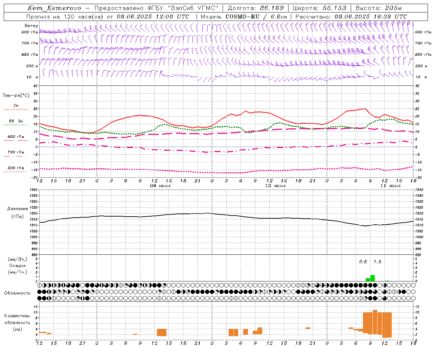Click the '(гПа)' unit under Давление

(18, 216)
